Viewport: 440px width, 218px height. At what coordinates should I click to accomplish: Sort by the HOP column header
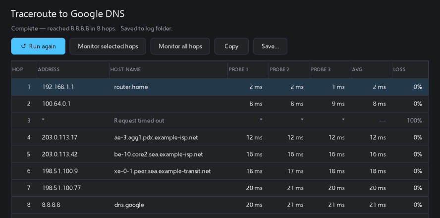coord(24,69)
